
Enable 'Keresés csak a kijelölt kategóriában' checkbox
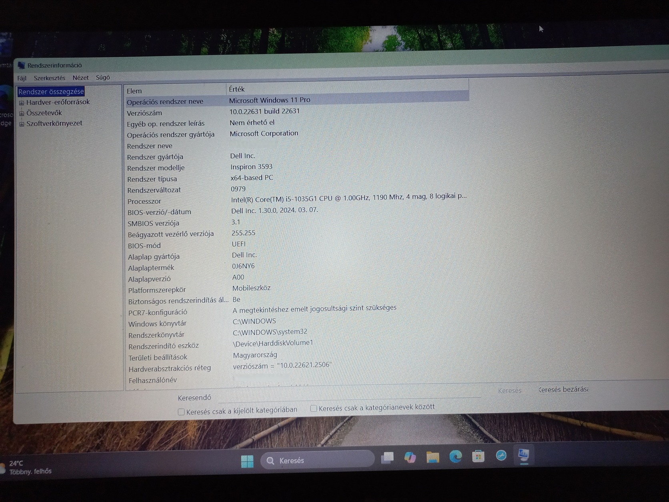(181, 412)
